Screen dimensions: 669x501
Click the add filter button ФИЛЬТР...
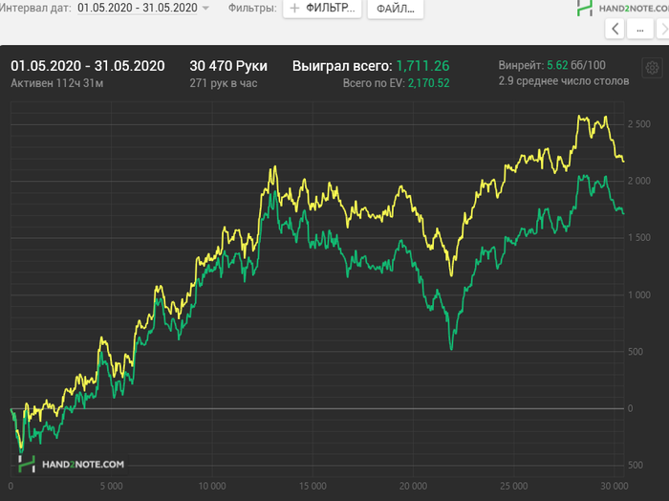point(322,8)
